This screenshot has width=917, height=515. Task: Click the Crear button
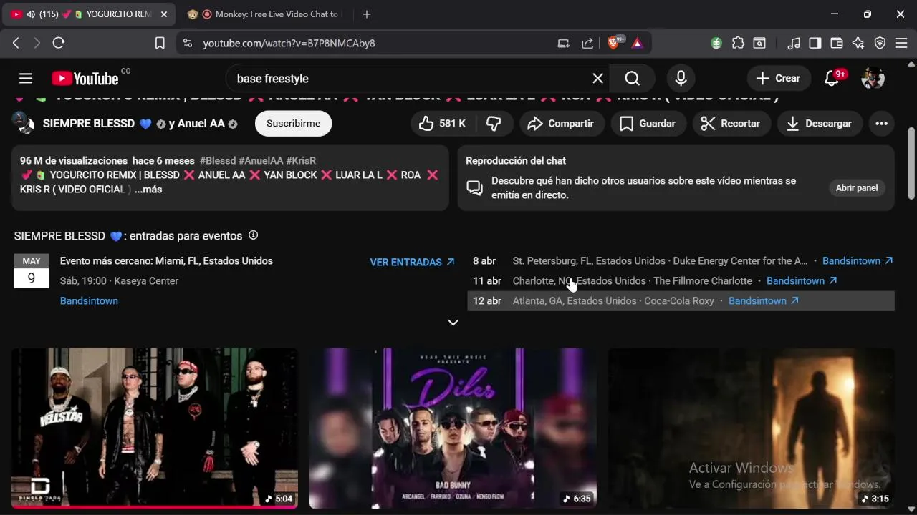pos(779,79)
